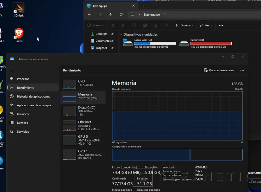Collapse the Dispositivos y unidades group

click(x=121, y=35)
